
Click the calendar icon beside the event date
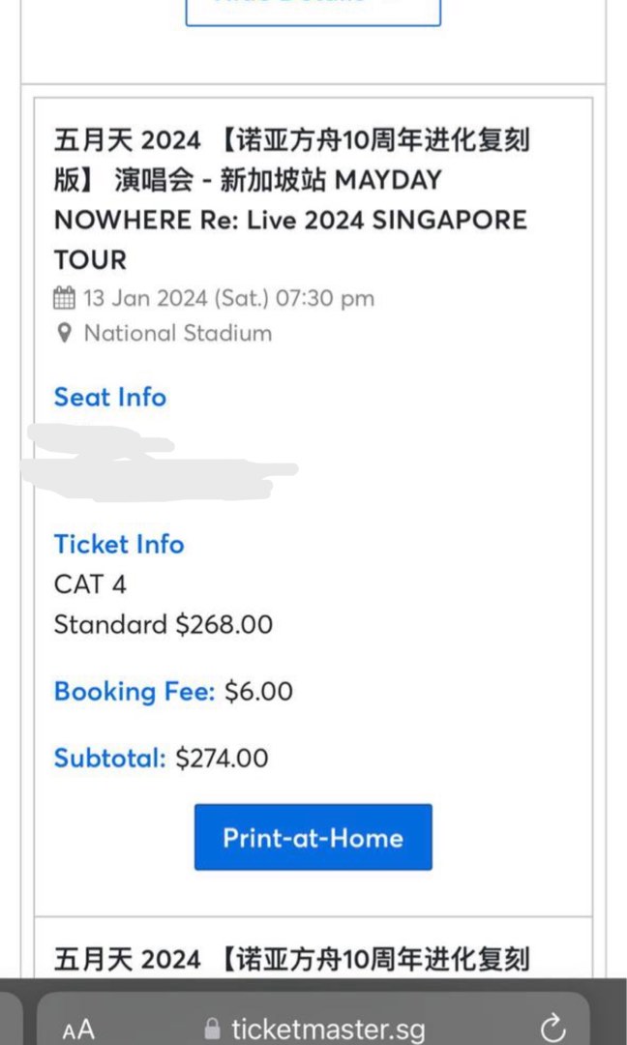coord(66,299)
